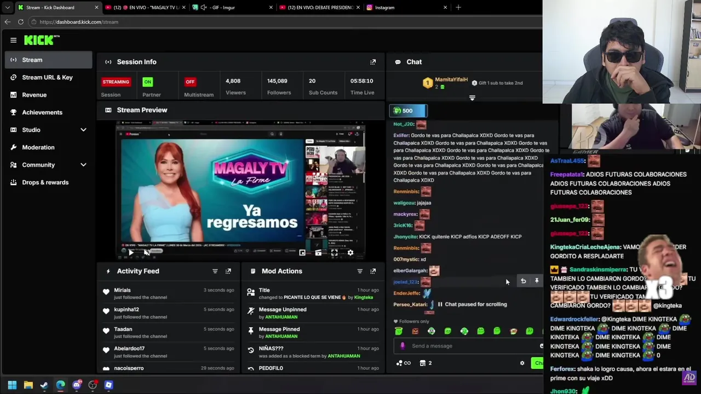Click the Partner ON badge
Screen dimensions: 701x394
[147, 82]
